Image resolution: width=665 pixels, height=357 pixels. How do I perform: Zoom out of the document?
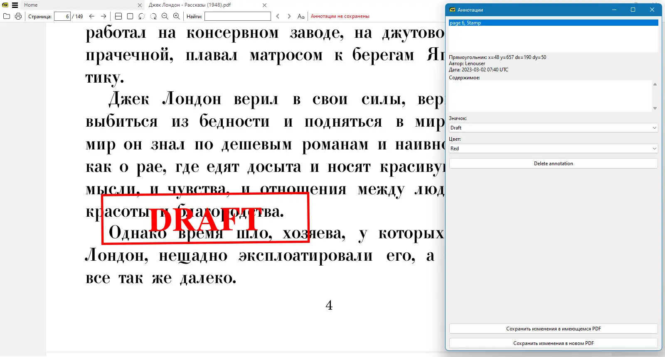(x=165, y=16)
